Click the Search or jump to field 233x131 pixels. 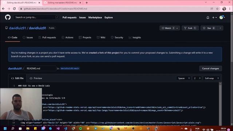pyautogui.click(x=36, y=17)
